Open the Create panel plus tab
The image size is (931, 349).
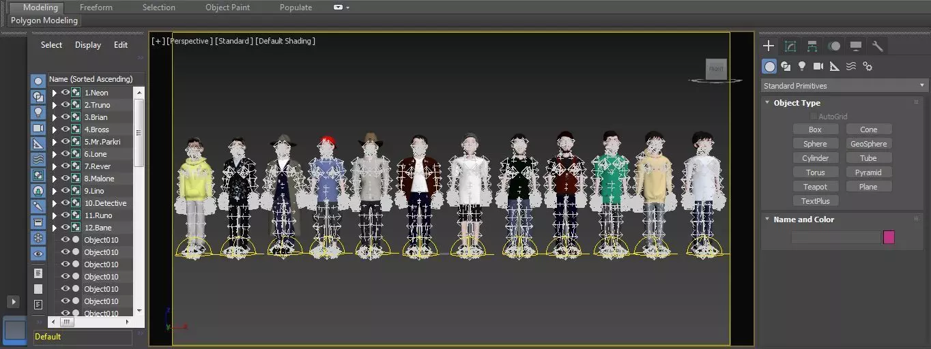pos(769,46)
